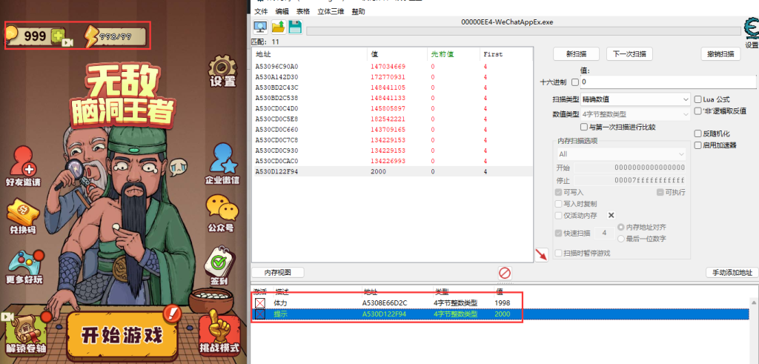Click 内存视图 memory view button
Image resolution: width=759 pixels, height=364 pixels.
pyautogui.click(x=278, y=272)
